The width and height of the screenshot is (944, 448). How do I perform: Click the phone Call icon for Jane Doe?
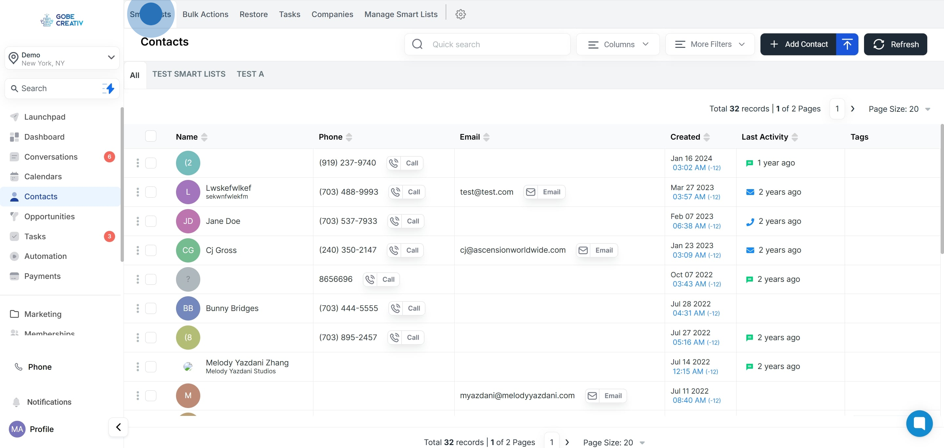395,221
